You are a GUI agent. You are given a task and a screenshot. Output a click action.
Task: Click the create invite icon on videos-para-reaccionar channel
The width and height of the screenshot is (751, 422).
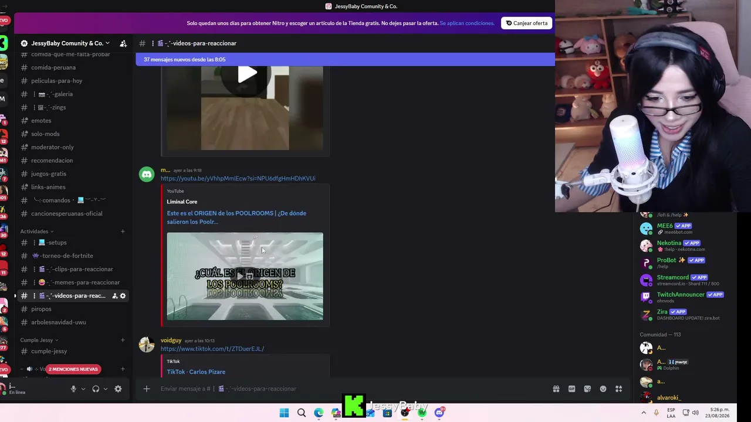tap(114, 296)
